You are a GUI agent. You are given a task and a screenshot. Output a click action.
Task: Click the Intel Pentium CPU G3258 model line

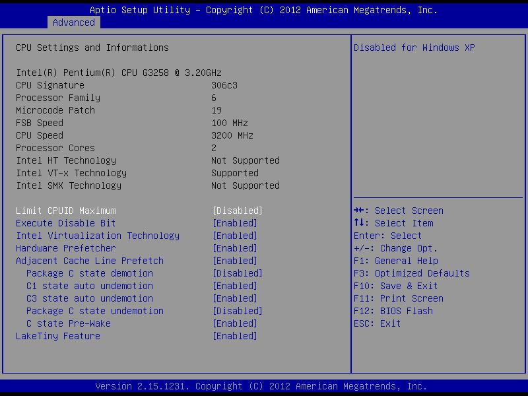[119, 73]
